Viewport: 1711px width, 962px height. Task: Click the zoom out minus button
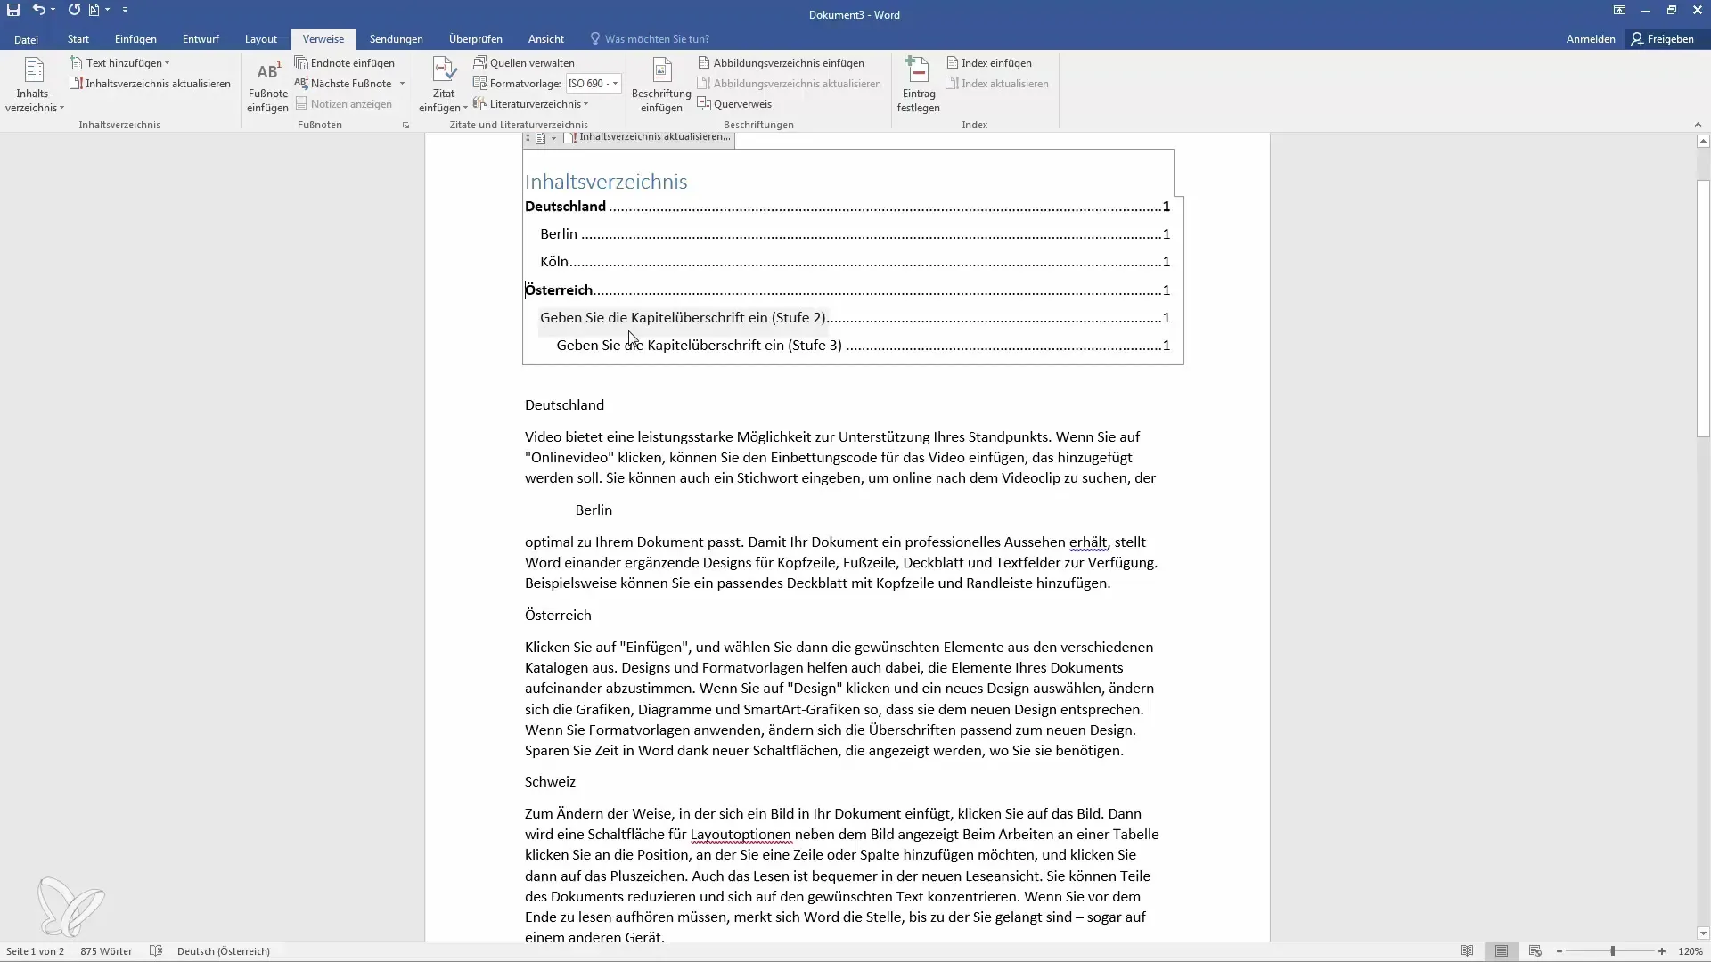tap(1560, 951)
